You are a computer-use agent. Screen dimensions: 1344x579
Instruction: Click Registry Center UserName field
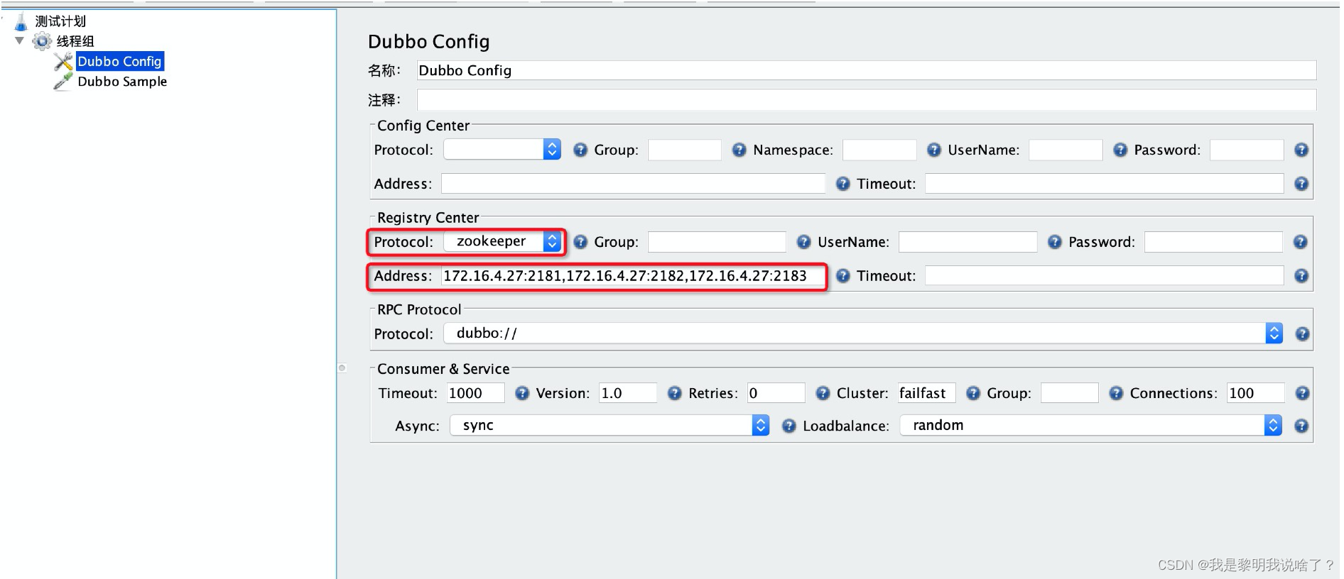click(968, 242)
